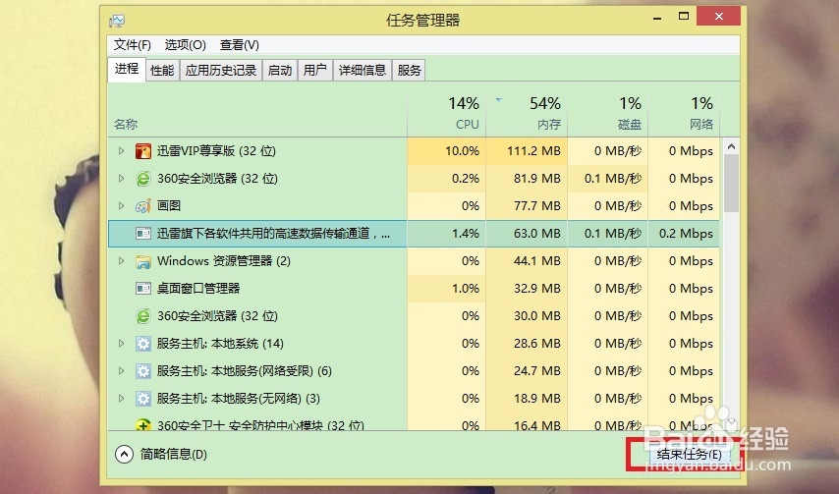Click the 77.7 MB memory cell
This screenshot has height=494, width=839.
[527, 206]
